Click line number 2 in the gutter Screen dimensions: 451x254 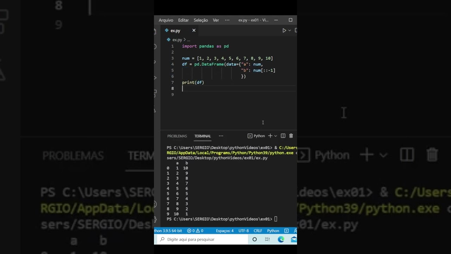coord(172,52)
